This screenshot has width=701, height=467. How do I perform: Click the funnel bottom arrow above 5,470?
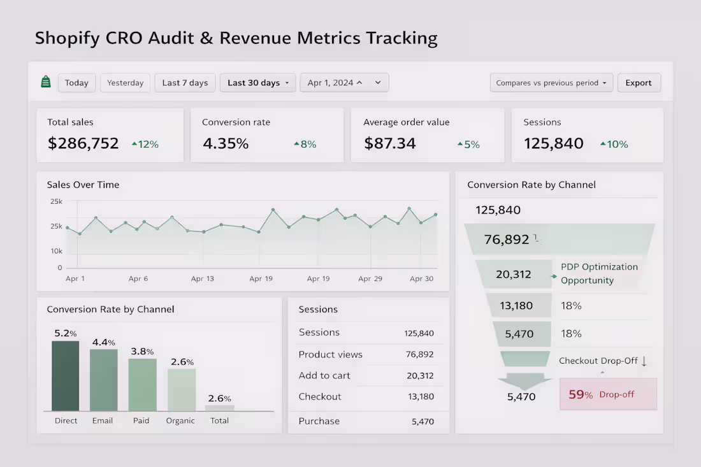pos(524,382)
